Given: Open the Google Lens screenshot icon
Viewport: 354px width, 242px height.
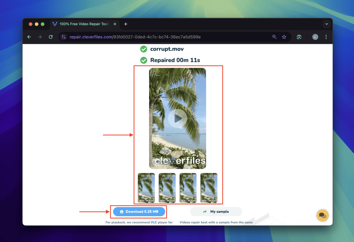Looking at the screenshot, I should 299,37.
